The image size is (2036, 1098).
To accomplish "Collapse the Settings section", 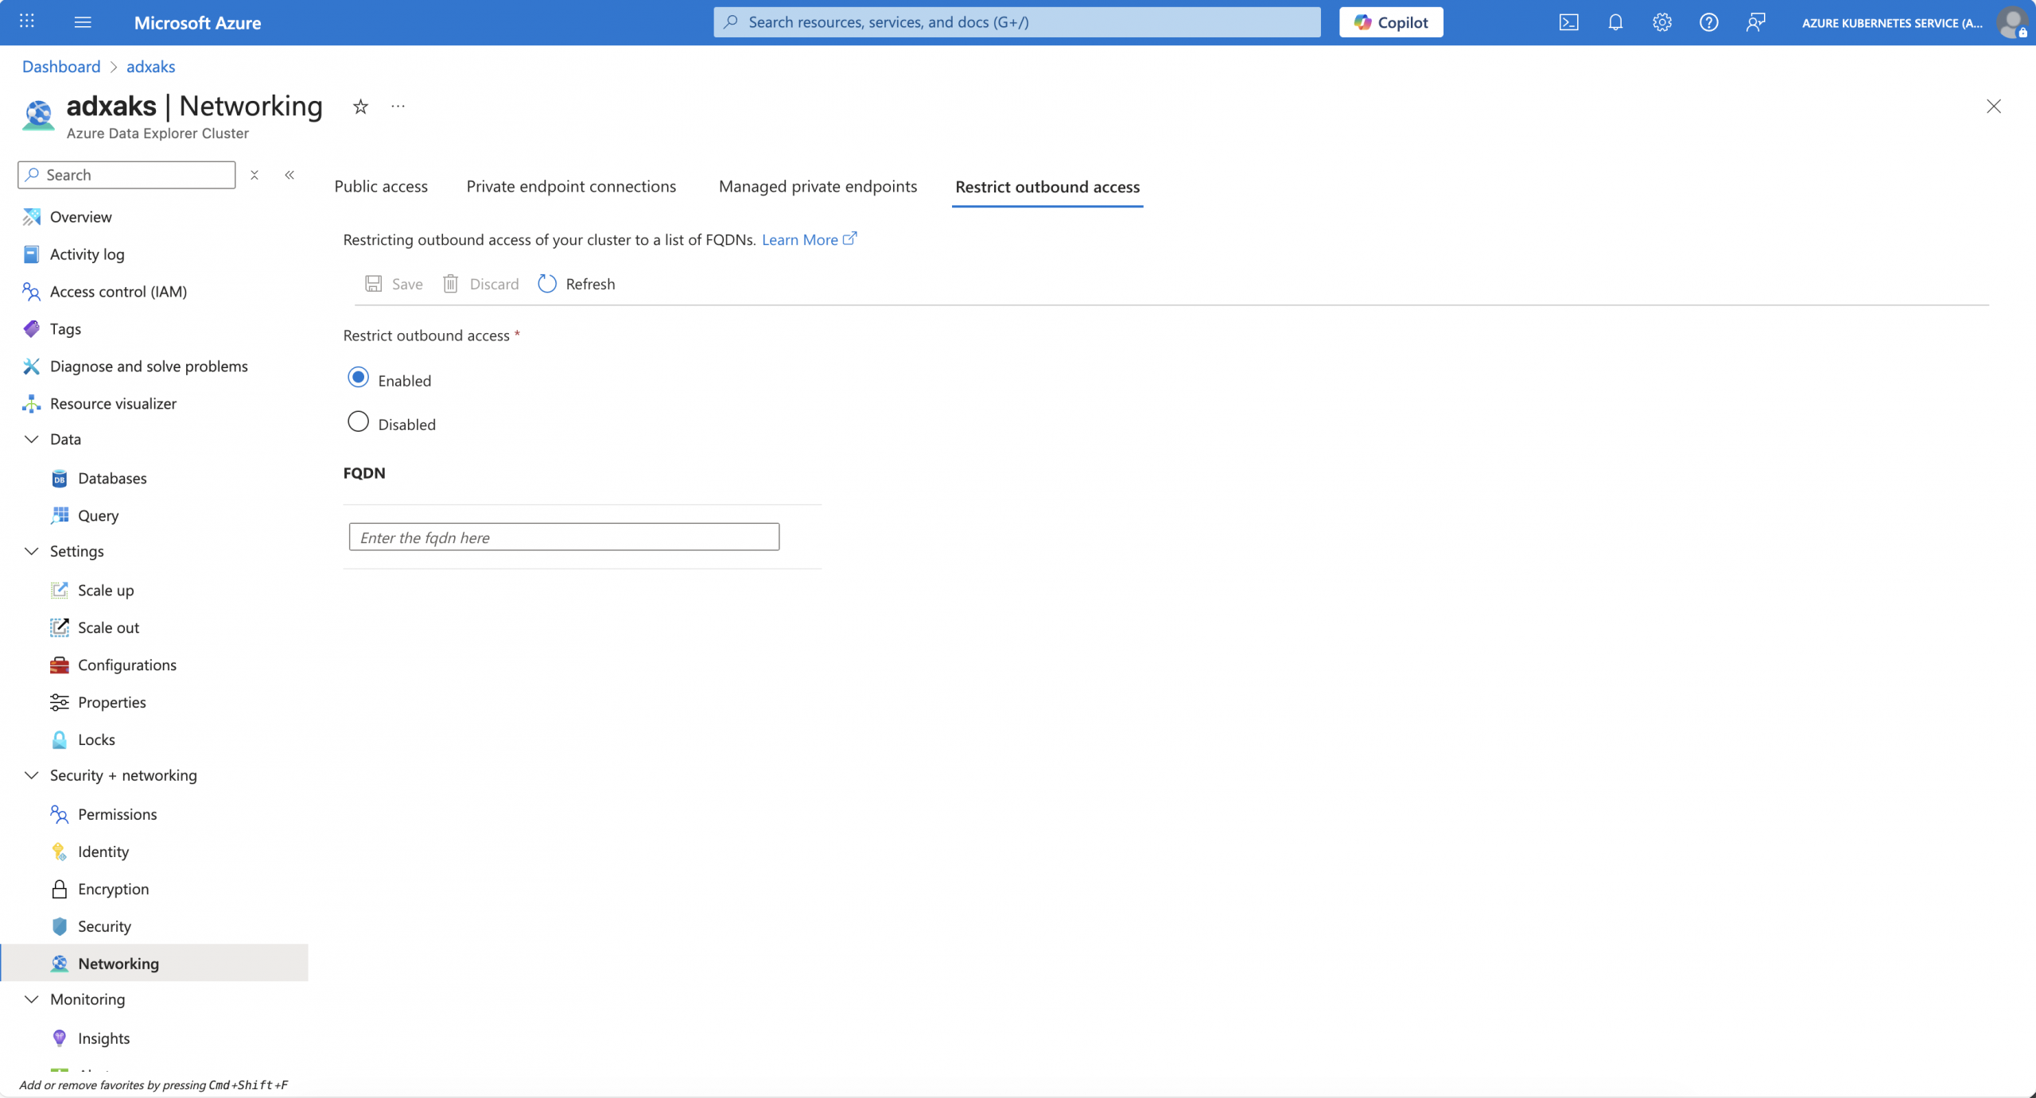I will pos(32,551).
